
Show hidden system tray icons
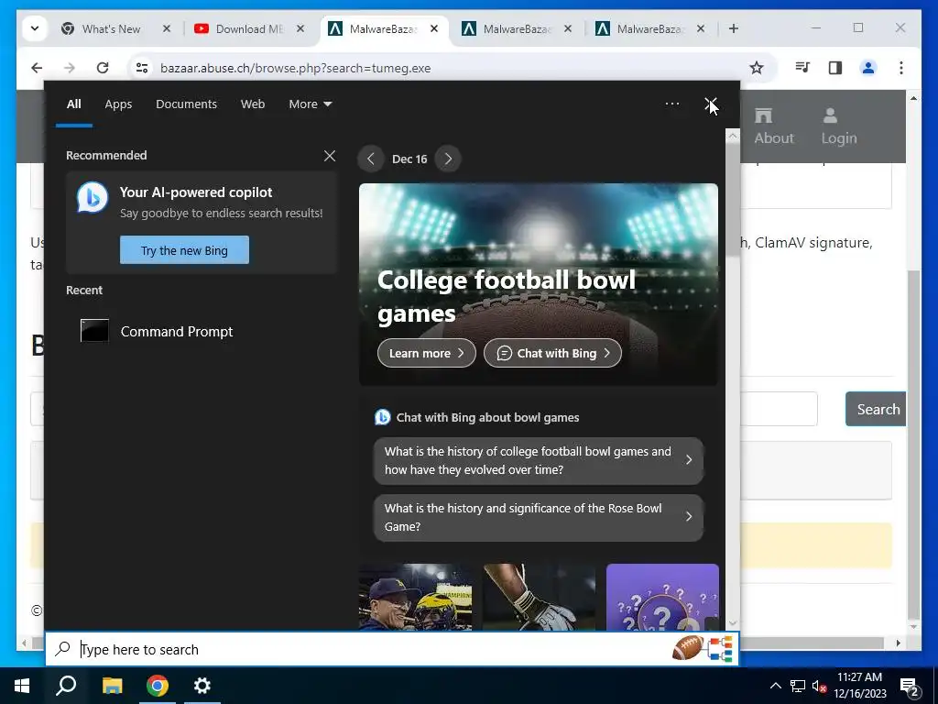pyautogui.click(x=775, y=686)
